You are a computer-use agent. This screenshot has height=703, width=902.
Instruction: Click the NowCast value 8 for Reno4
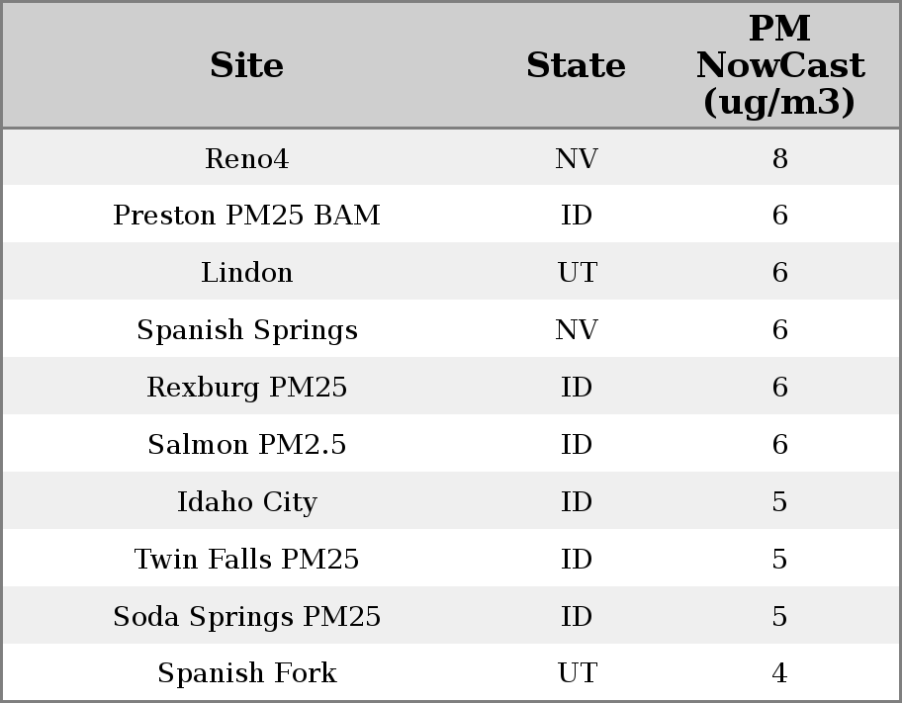point(779,159)
